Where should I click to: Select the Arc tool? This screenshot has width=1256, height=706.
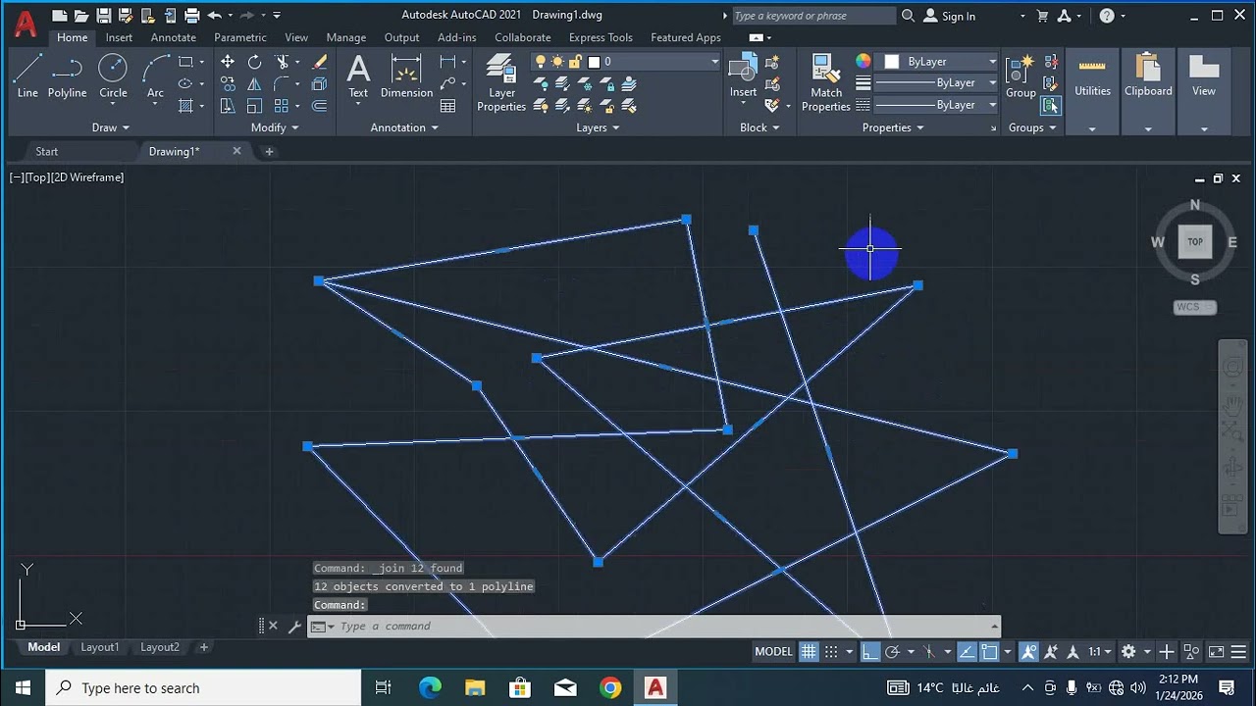(155, 76)
